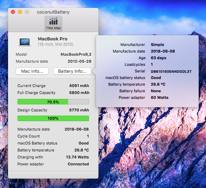Click Design Capacity label

tap(32, 110)
